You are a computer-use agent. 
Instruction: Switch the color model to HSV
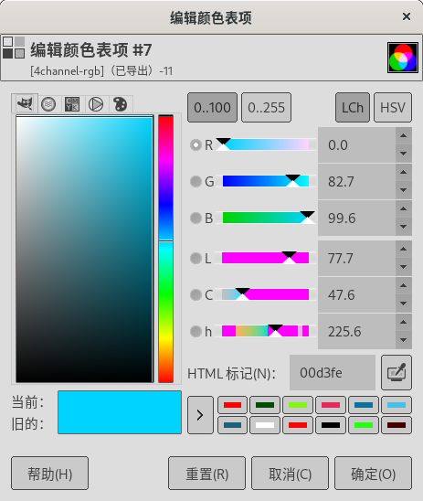[393, 107]
